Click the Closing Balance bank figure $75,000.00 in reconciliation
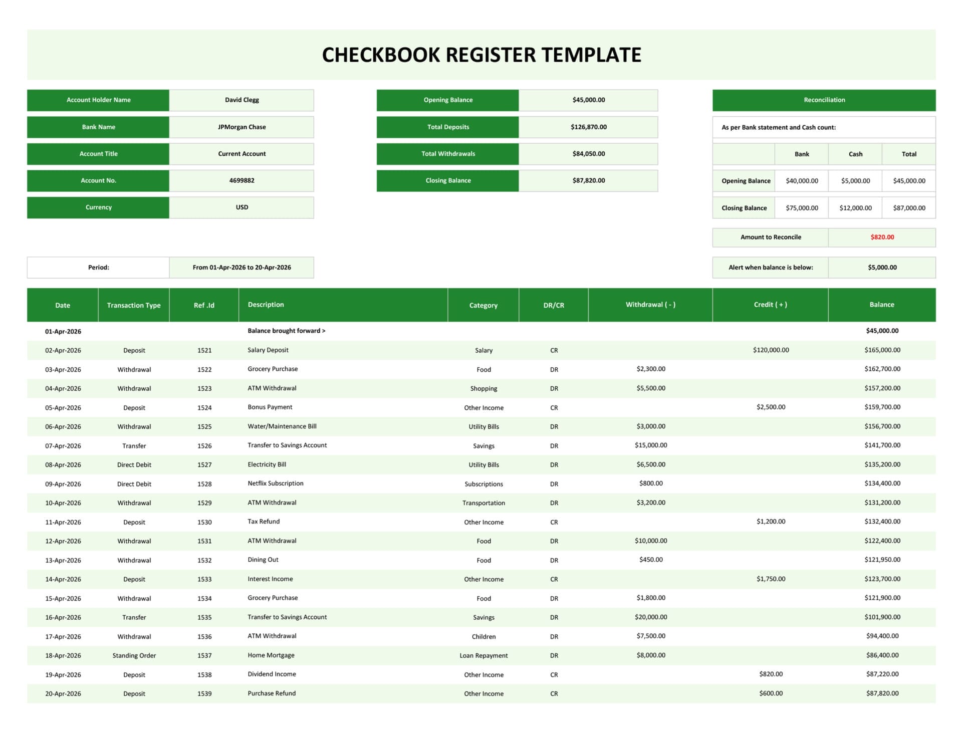Viewport: 962px width, 734px height. 802,207
